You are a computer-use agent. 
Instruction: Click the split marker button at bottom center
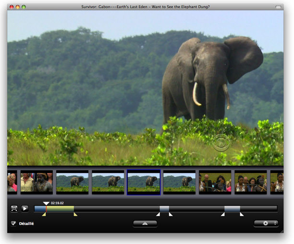pyautogui.click(x=145, y=223)
